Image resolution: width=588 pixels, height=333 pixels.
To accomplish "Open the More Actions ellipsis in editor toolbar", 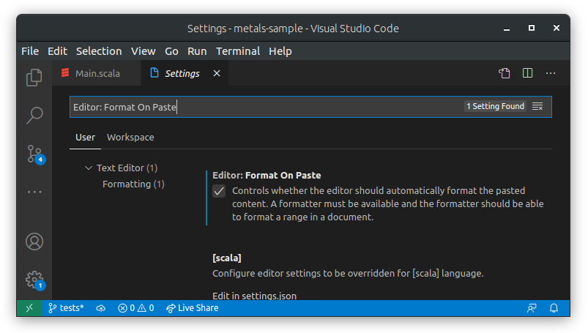I will [551, 73].
